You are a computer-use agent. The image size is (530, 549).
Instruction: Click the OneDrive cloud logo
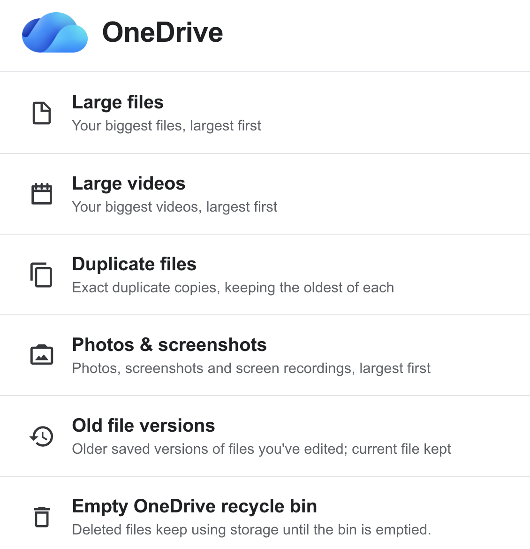[x=54, y=32]
